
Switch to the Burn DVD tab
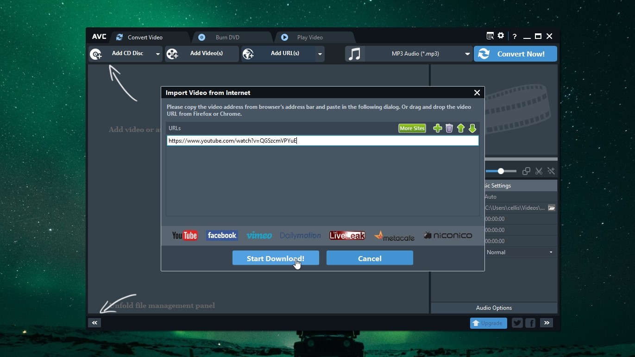click(226, 38)
